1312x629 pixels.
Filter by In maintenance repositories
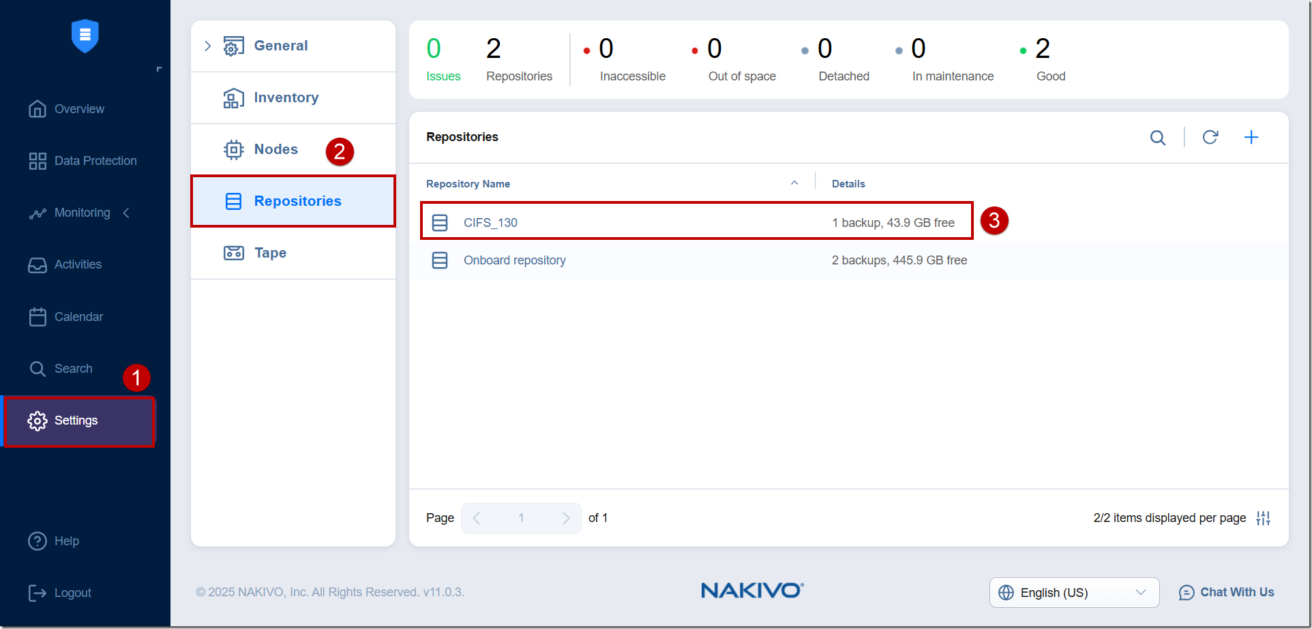coord(944,60)
